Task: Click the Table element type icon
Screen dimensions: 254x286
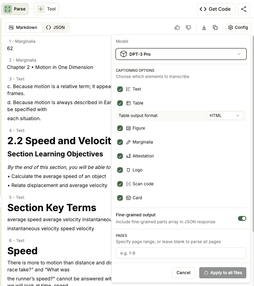Action: (x=128, y=103)
